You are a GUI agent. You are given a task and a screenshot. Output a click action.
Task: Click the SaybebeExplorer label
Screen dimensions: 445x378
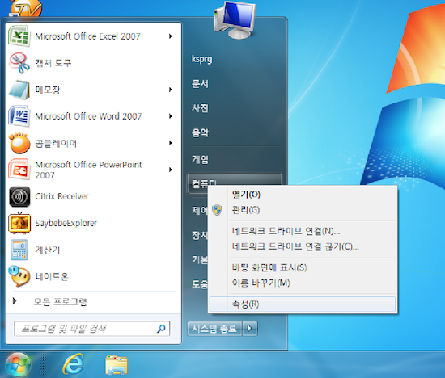click(x=66, y=223)
